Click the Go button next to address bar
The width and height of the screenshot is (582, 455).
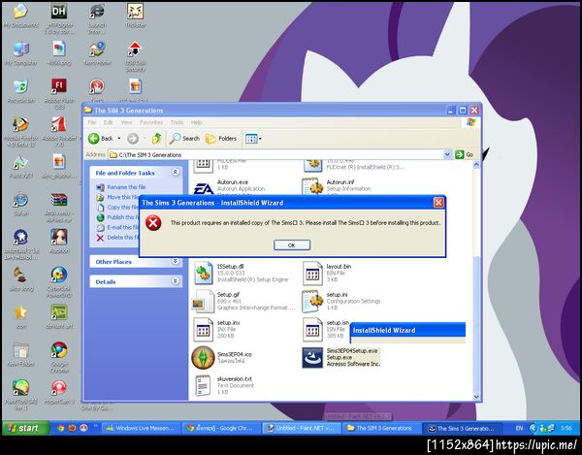[x=465, y=154]
